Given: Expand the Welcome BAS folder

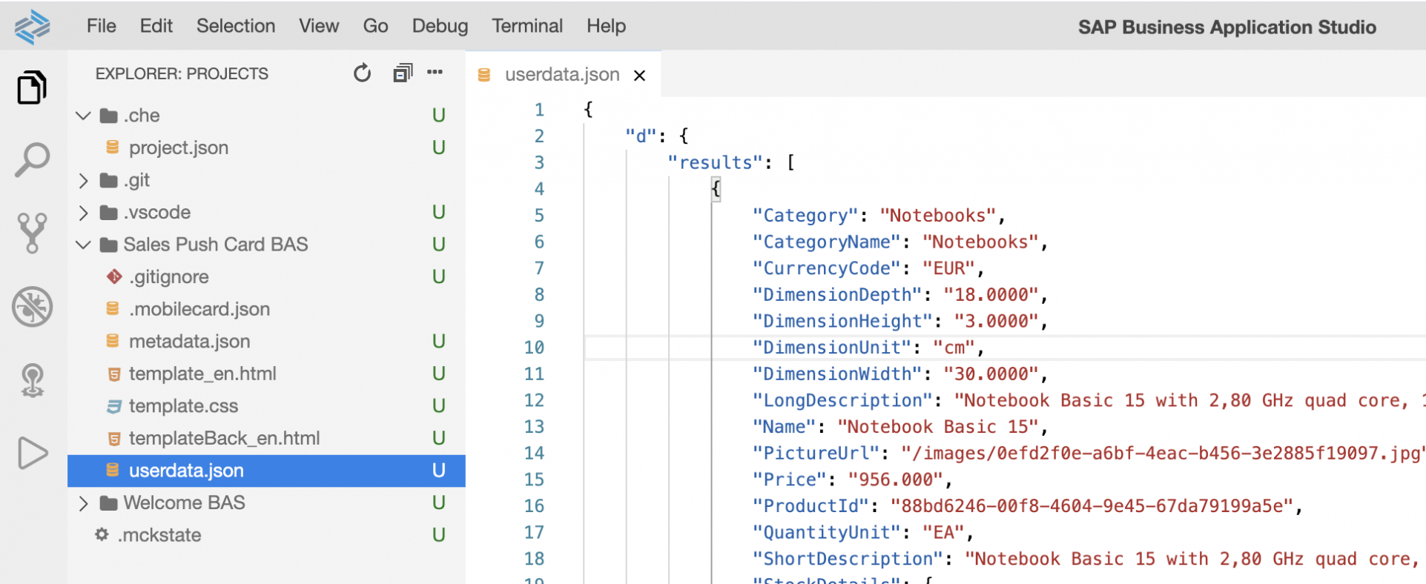Looking at the screenshot, I should (83, 503).
